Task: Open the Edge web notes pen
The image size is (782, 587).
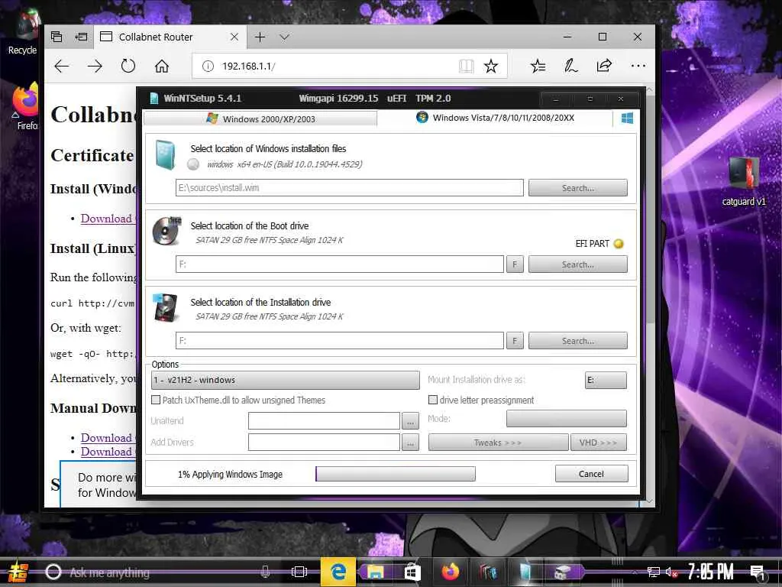Action: [x=570, y=66]
